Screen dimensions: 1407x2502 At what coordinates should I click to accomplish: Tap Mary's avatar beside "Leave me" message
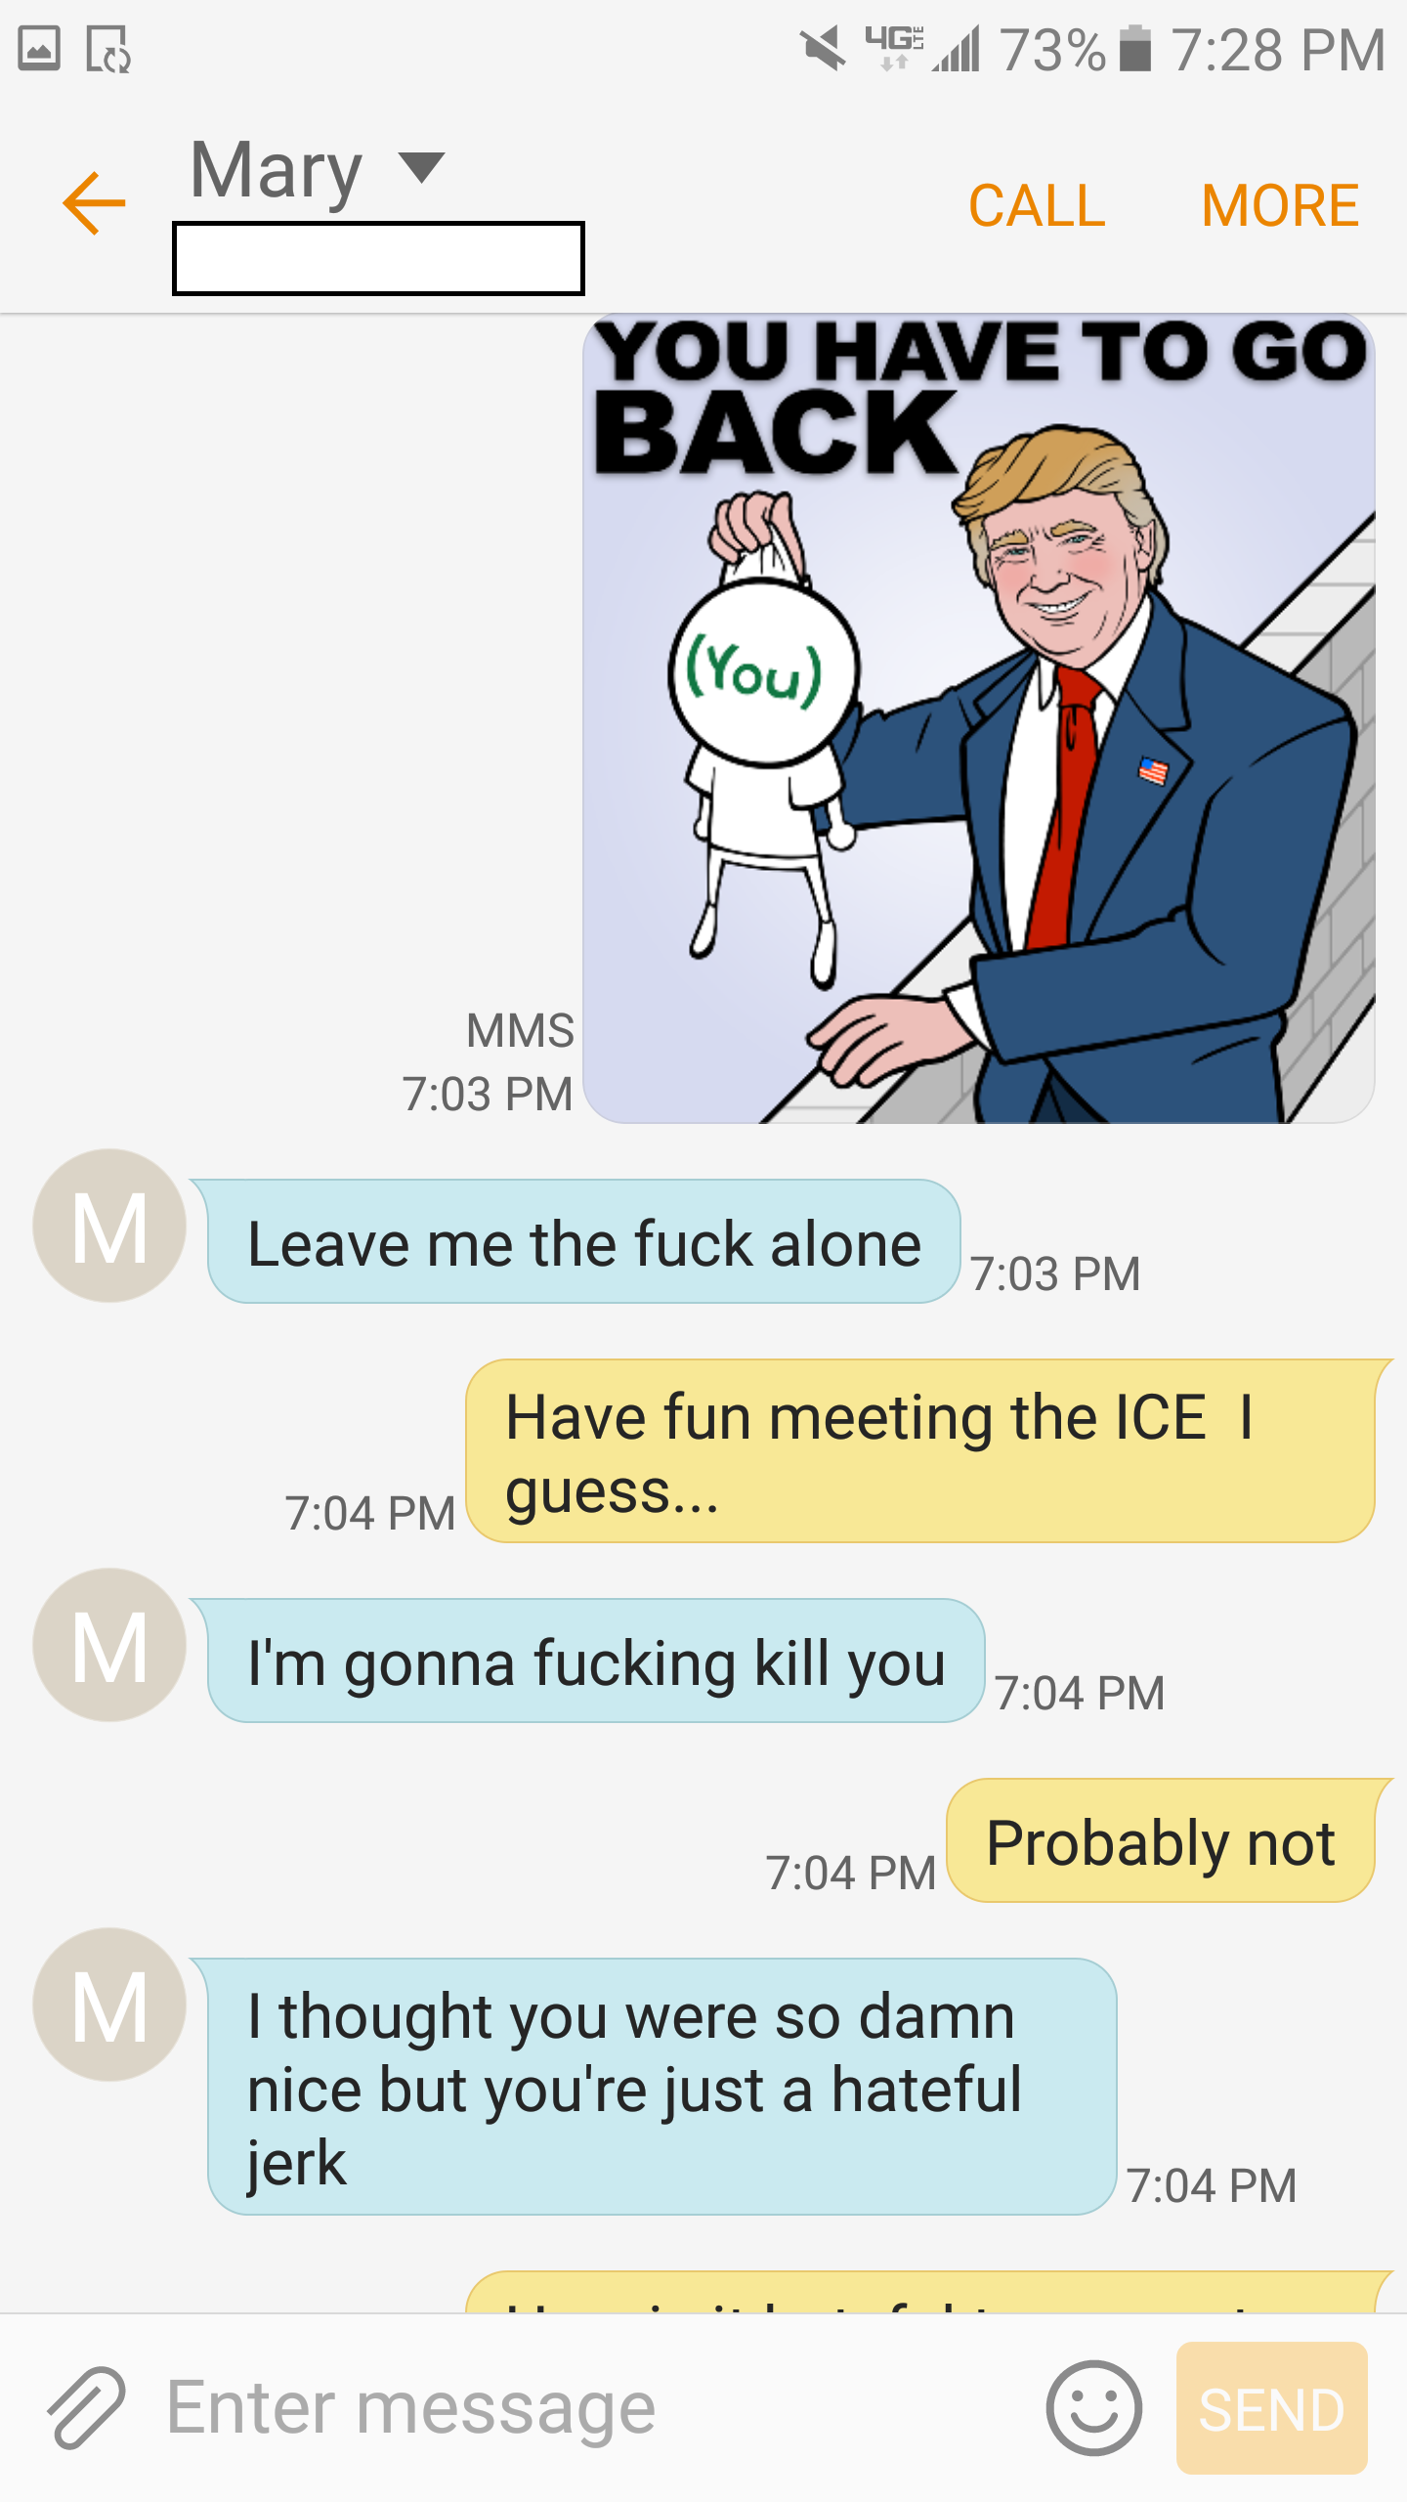109,1226
